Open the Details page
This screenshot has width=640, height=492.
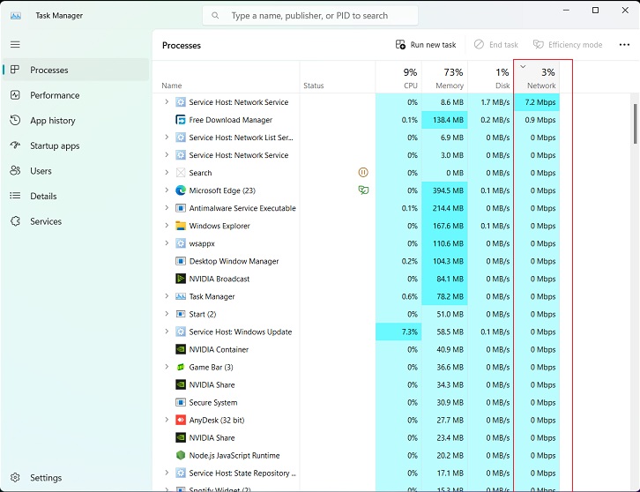76,196
